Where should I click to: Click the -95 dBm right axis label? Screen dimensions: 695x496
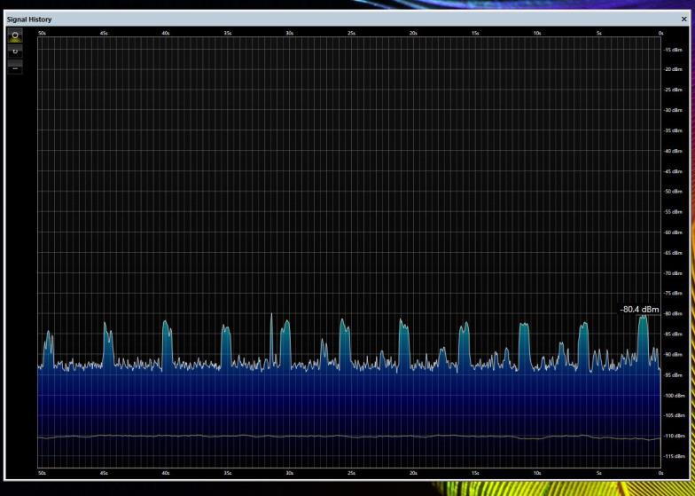pos(673,374)
